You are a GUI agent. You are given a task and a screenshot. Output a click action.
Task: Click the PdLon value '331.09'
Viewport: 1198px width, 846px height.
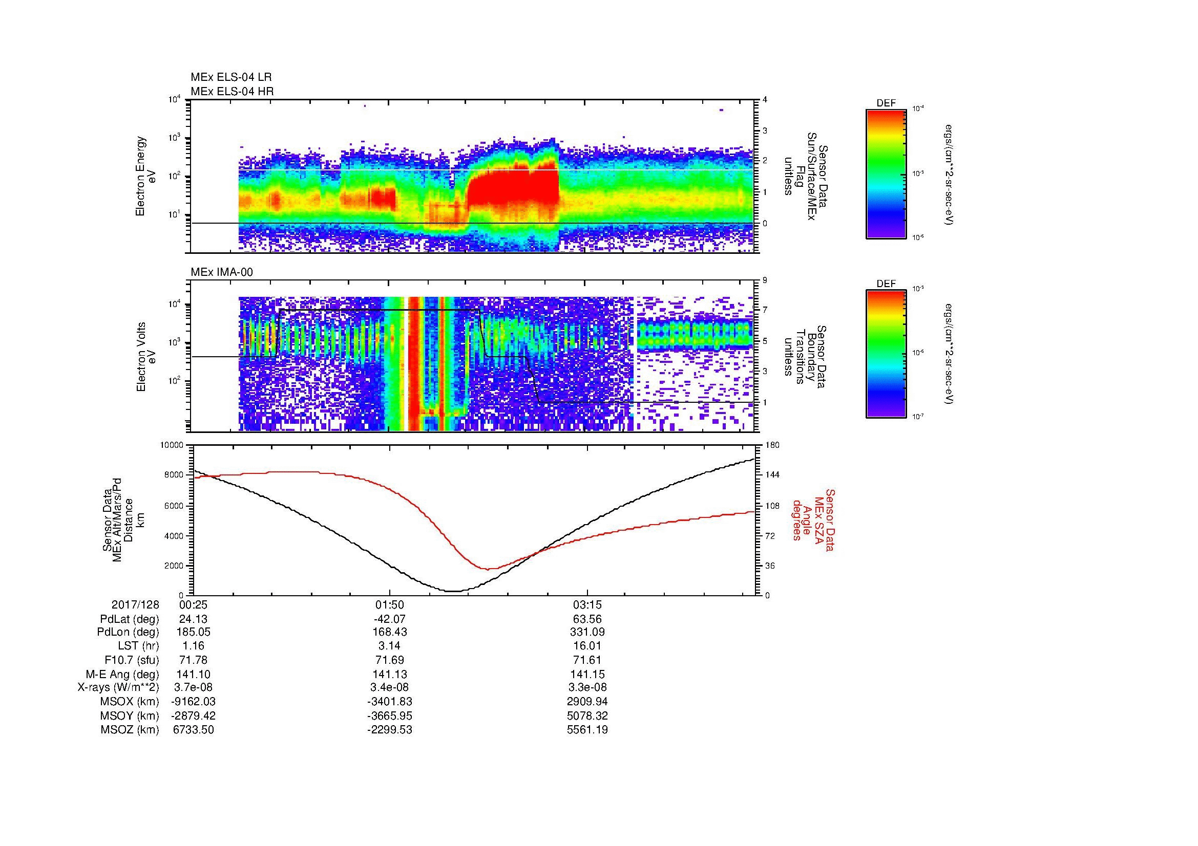coord(587,632)
